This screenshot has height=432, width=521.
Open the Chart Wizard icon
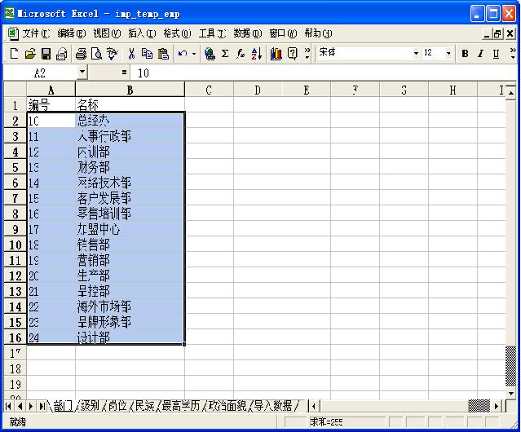tap(276, 54)
